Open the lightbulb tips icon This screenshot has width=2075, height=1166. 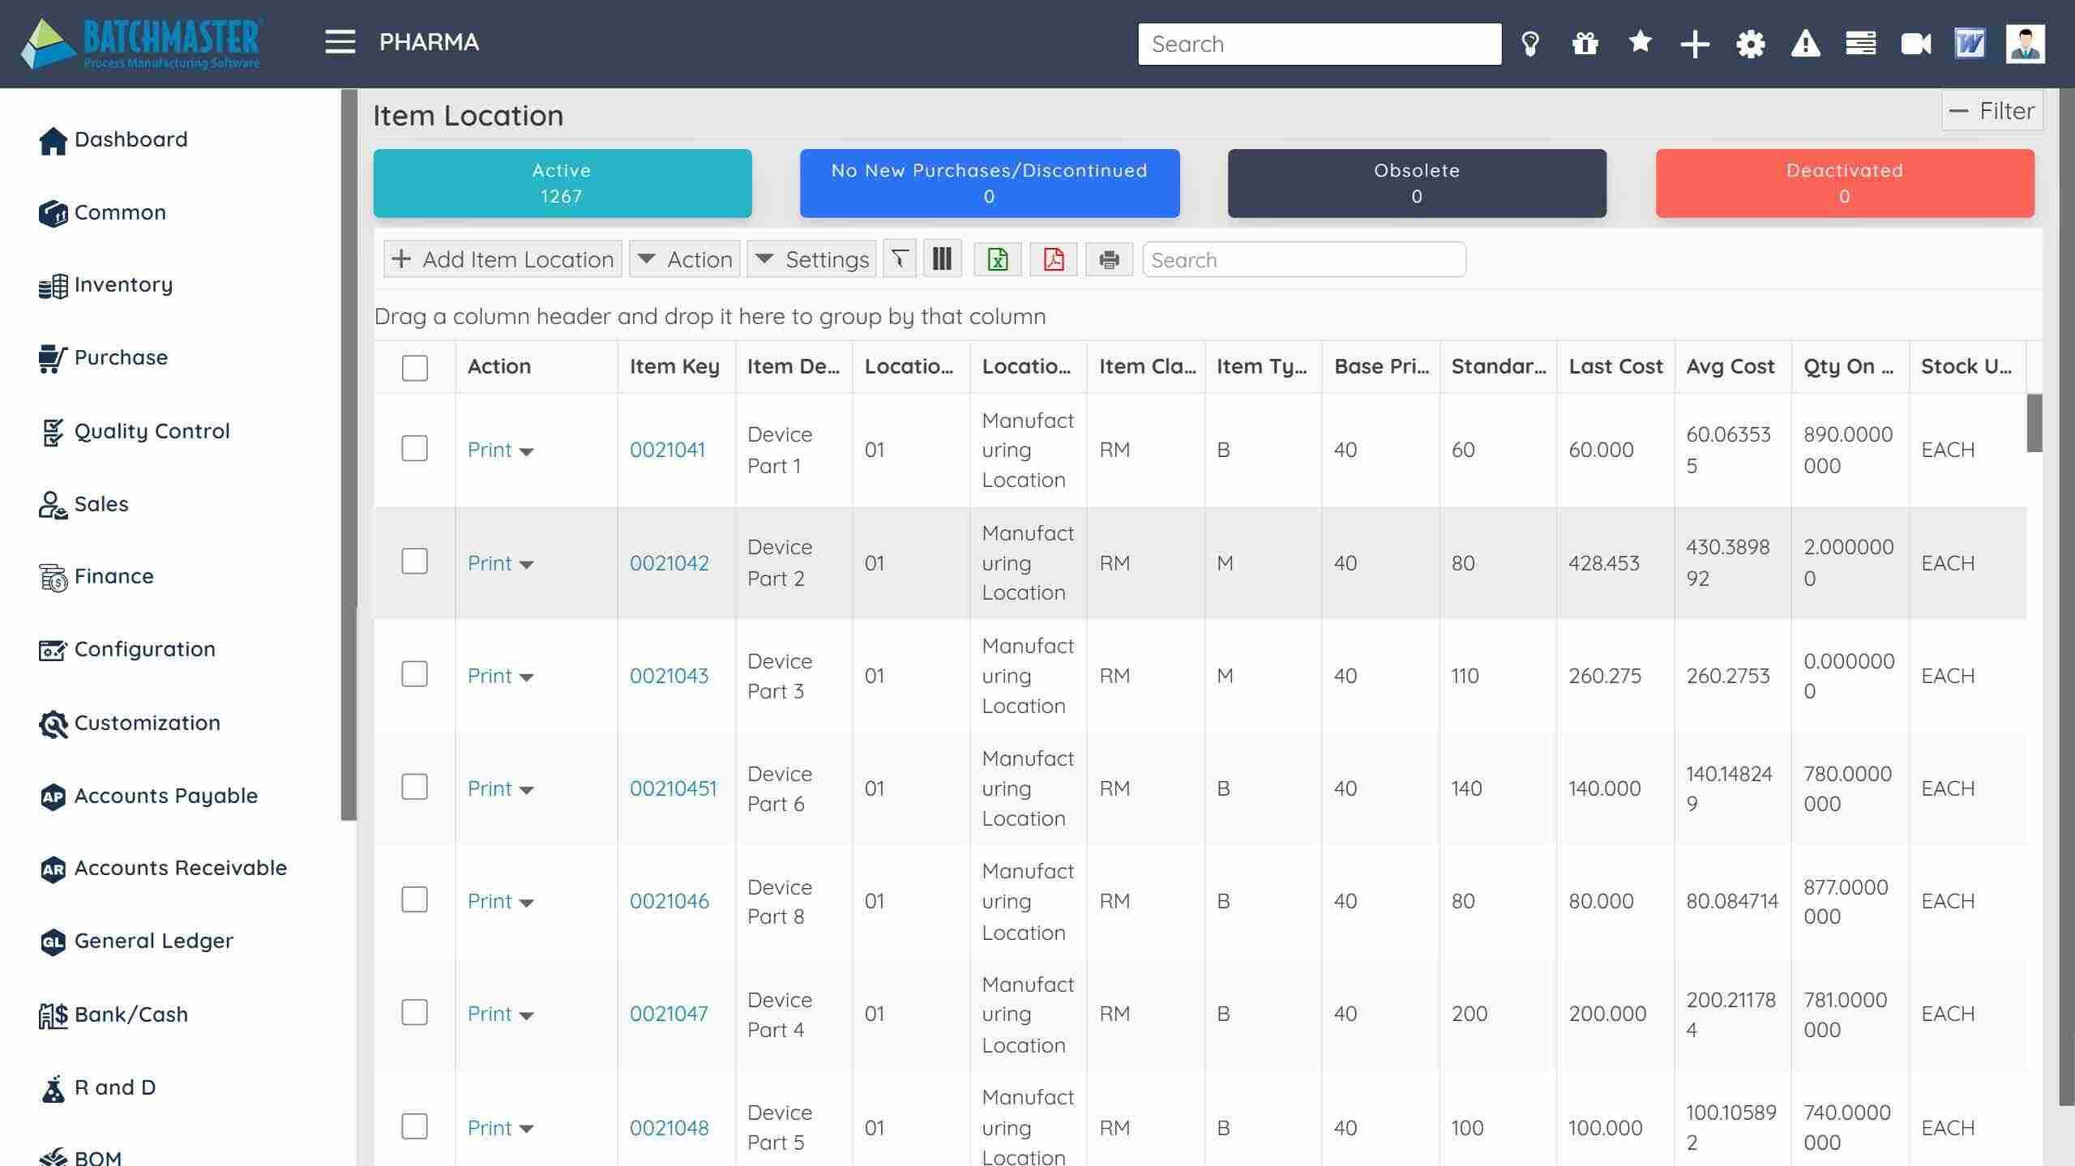pyautogui.click(x=1530, y=44)
